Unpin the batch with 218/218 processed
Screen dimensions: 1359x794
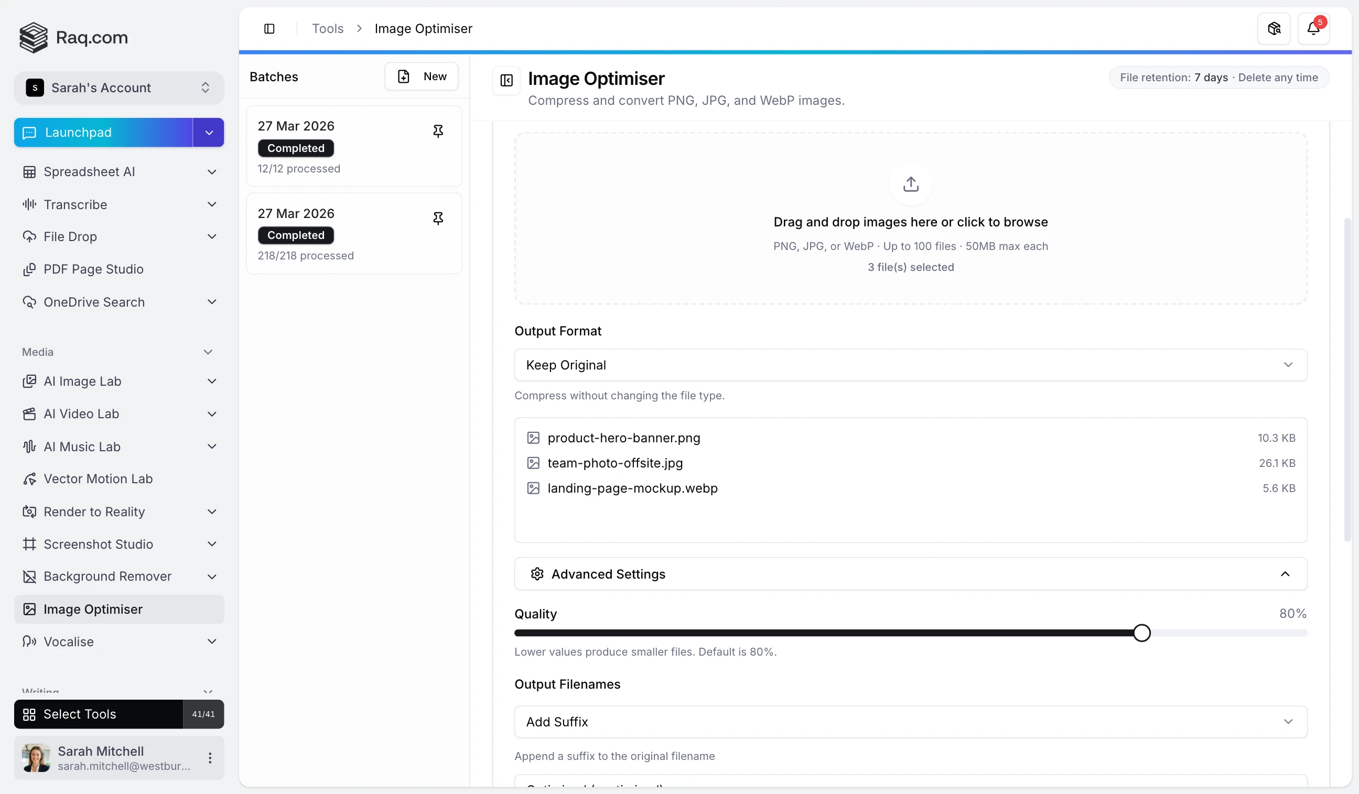438,218
